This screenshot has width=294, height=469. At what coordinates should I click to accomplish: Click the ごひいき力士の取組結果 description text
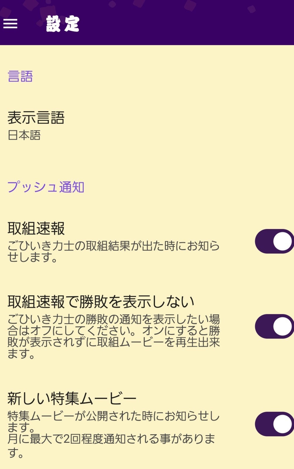113,246
